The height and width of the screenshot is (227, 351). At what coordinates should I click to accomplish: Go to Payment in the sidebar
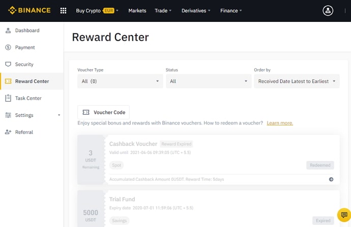point(25,47)
